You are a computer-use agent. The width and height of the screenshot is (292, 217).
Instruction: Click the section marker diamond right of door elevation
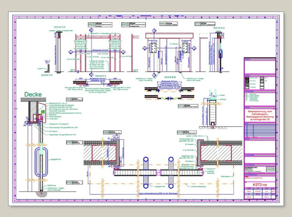click(x=194, y=49)
